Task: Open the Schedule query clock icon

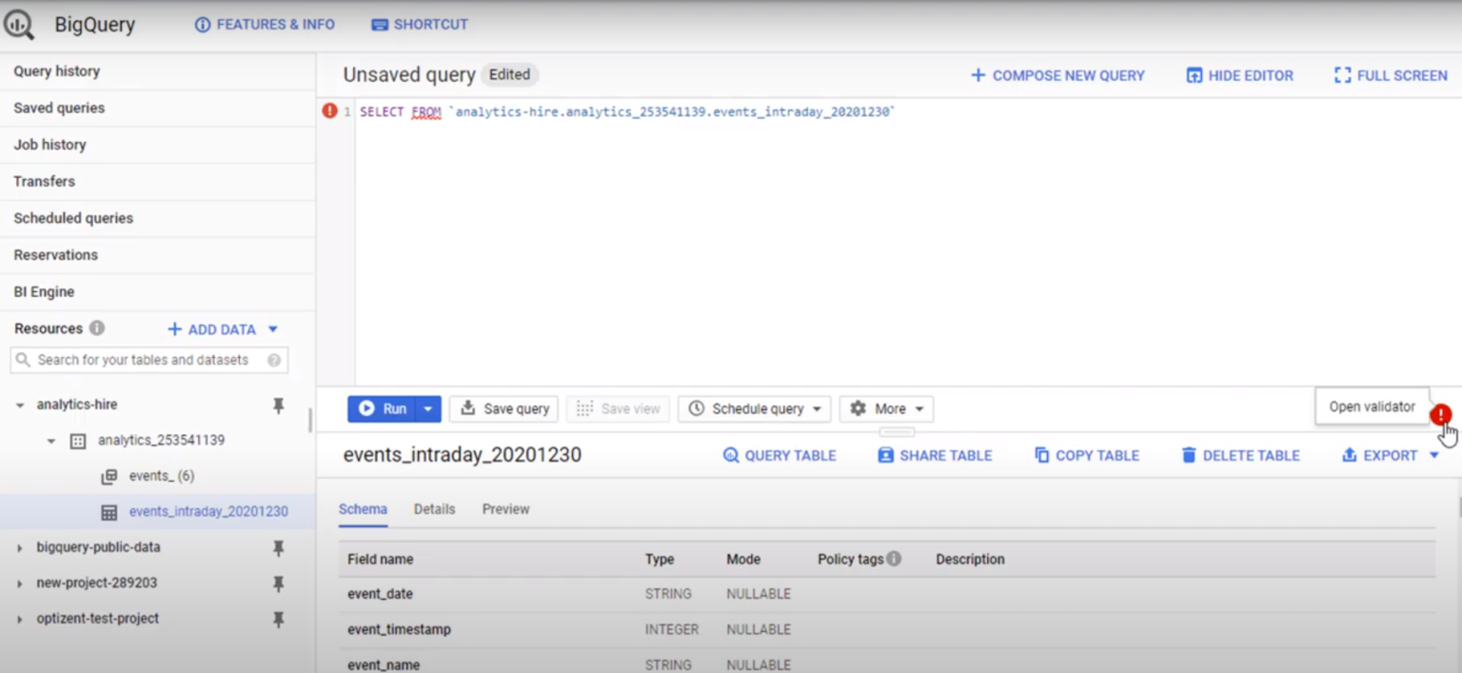Action: pos(698,408)
